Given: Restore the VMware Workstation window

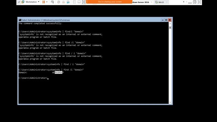Looking at the screenshot, I should 194,2.
